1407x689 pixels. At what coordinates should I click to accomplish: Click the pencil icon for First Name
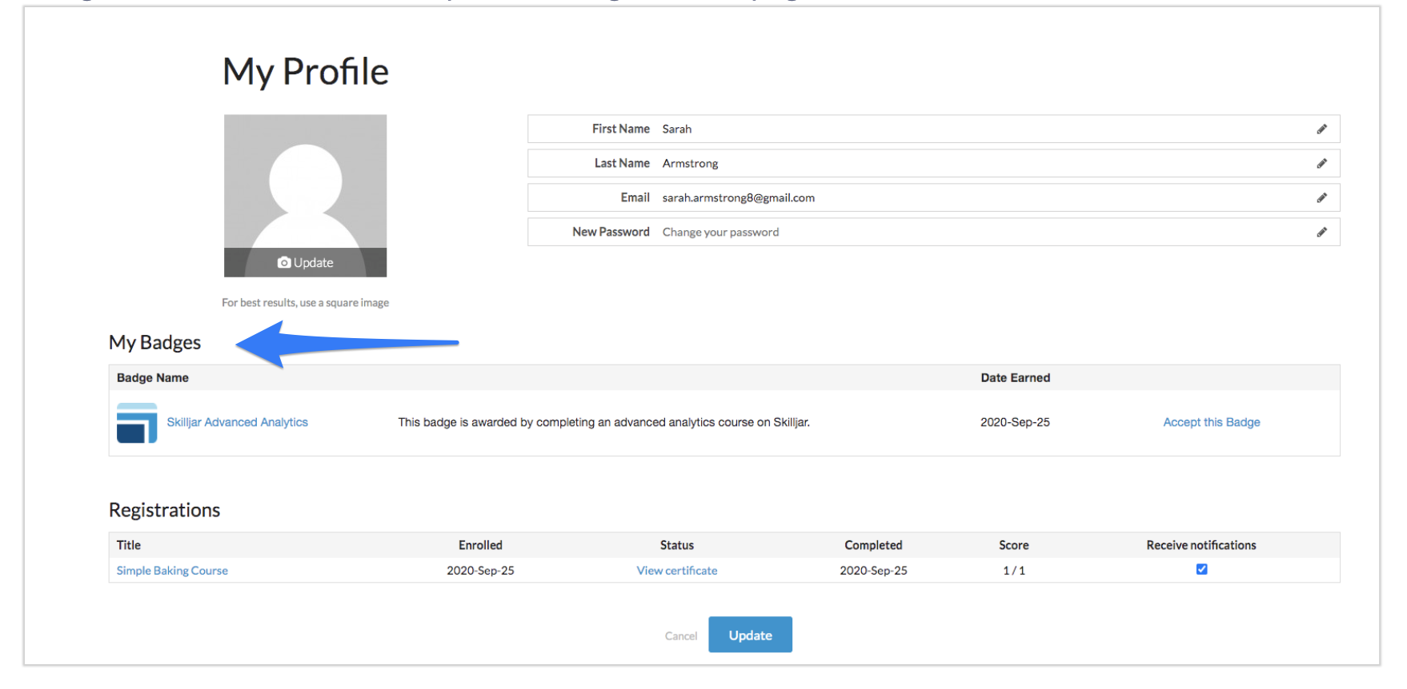[1321, 129]
